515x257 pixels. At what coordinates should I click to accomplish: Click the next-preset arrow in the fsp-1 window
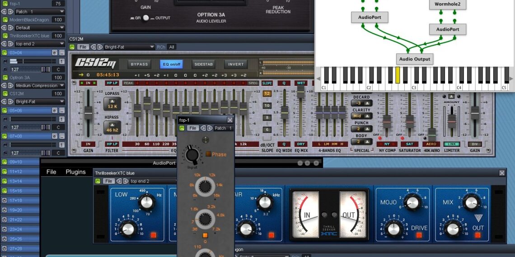pos(210,128)
